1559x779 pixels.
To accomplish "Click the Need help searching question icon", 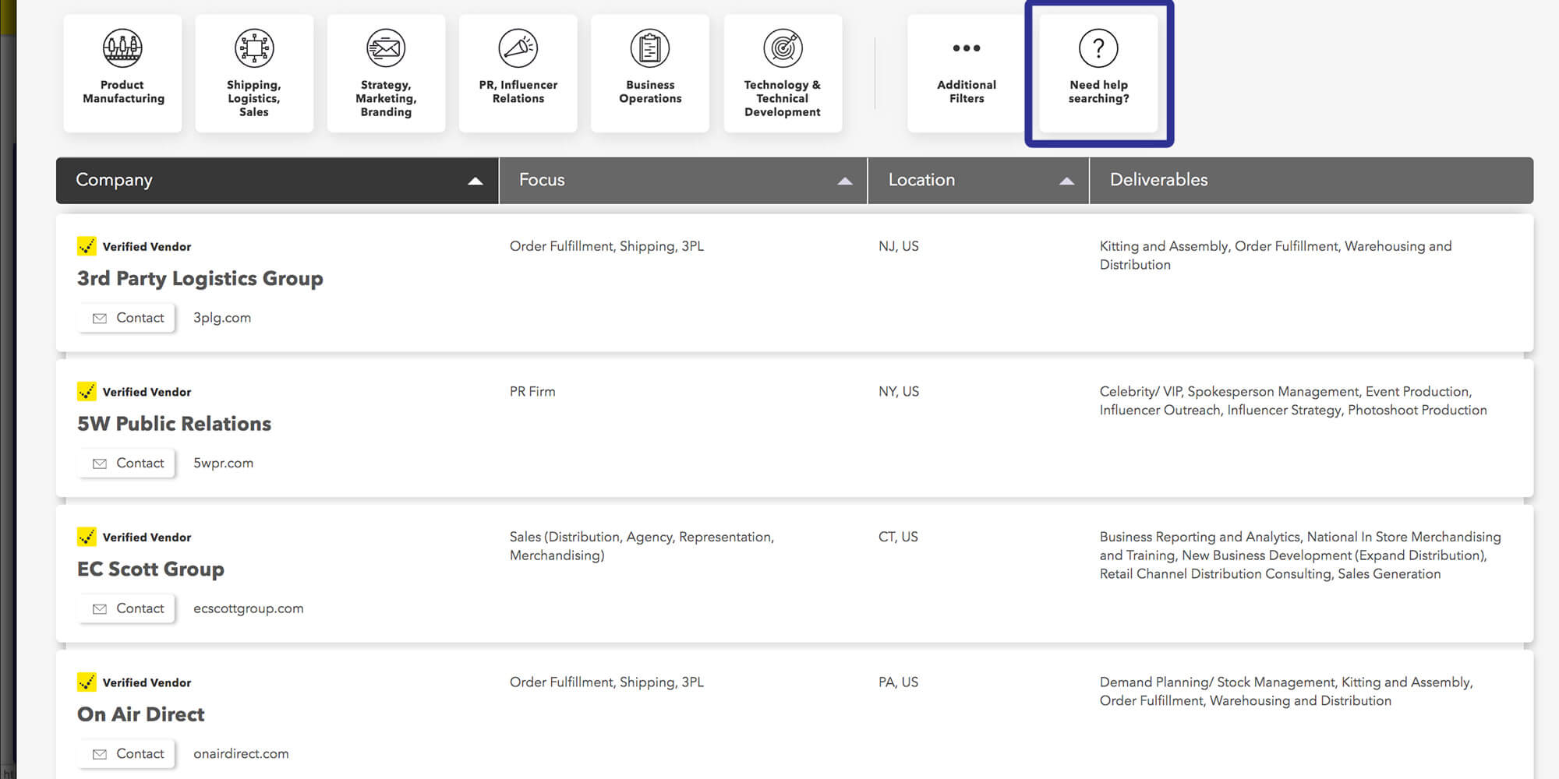I will pos(1098,48).
